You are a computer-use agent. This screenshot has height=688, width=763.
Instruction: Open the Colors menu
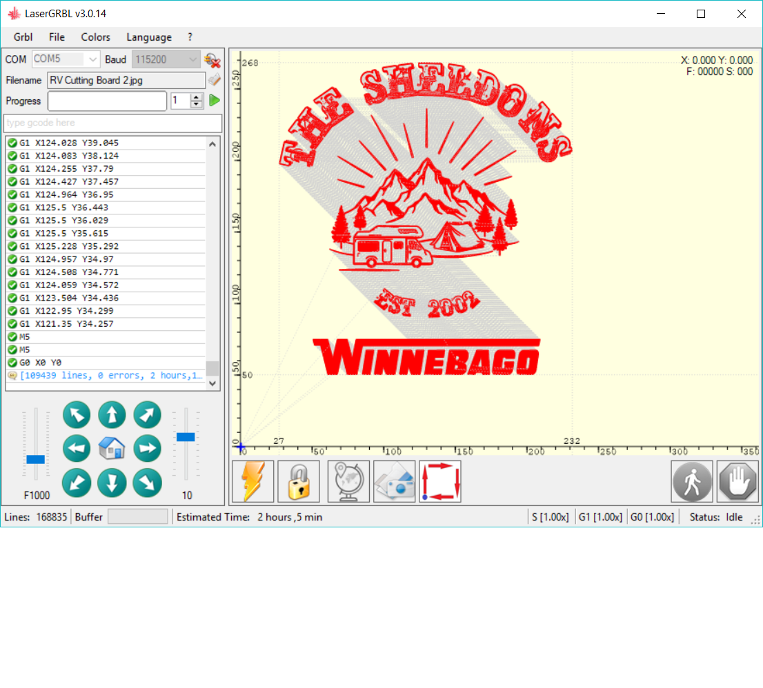pos(95,37)
